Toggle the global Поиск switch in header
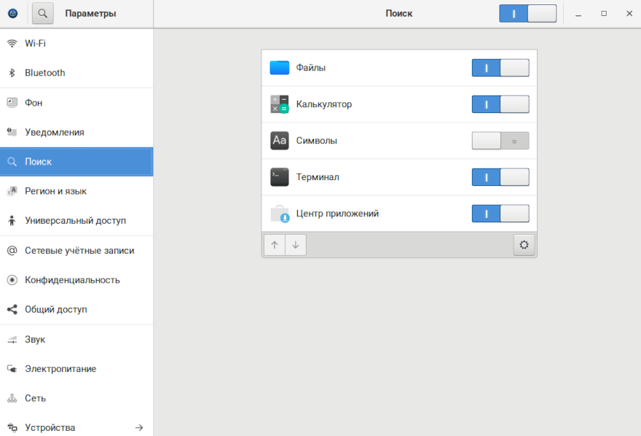This screenshot has width=641, height=436. pos(527,13)
